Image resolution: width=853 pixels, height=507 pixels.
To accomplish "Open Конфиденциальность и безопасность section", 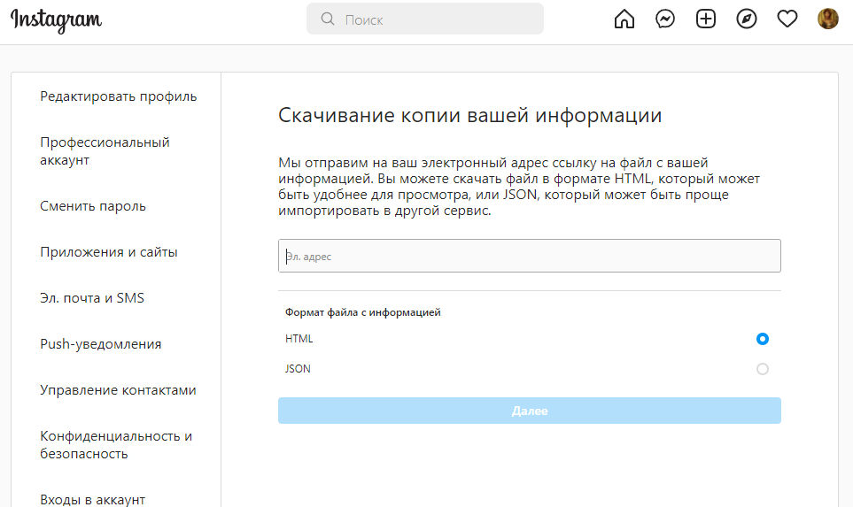I will point(116,445).
